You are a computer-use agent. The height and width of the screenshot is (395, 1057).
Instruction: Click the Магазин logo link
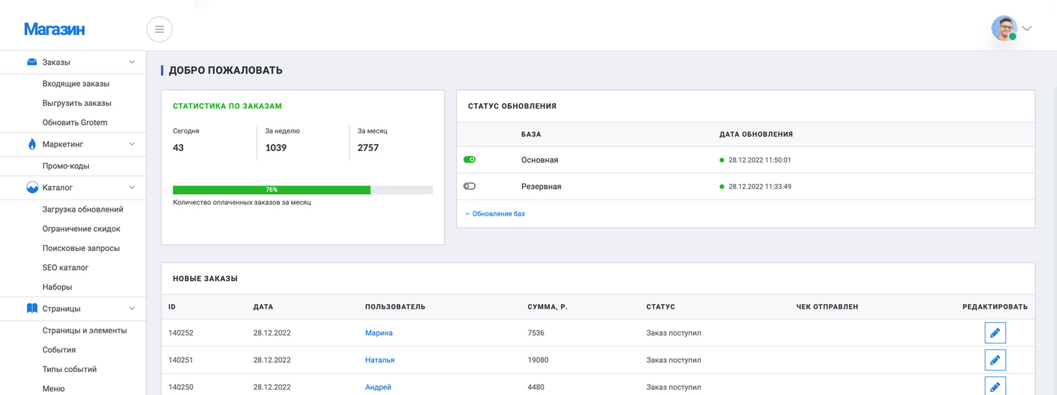pos(54,29)
